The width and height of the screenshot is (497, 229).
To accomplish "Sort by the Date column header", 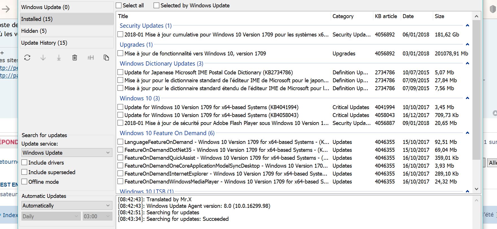I will tap(417, 16).
